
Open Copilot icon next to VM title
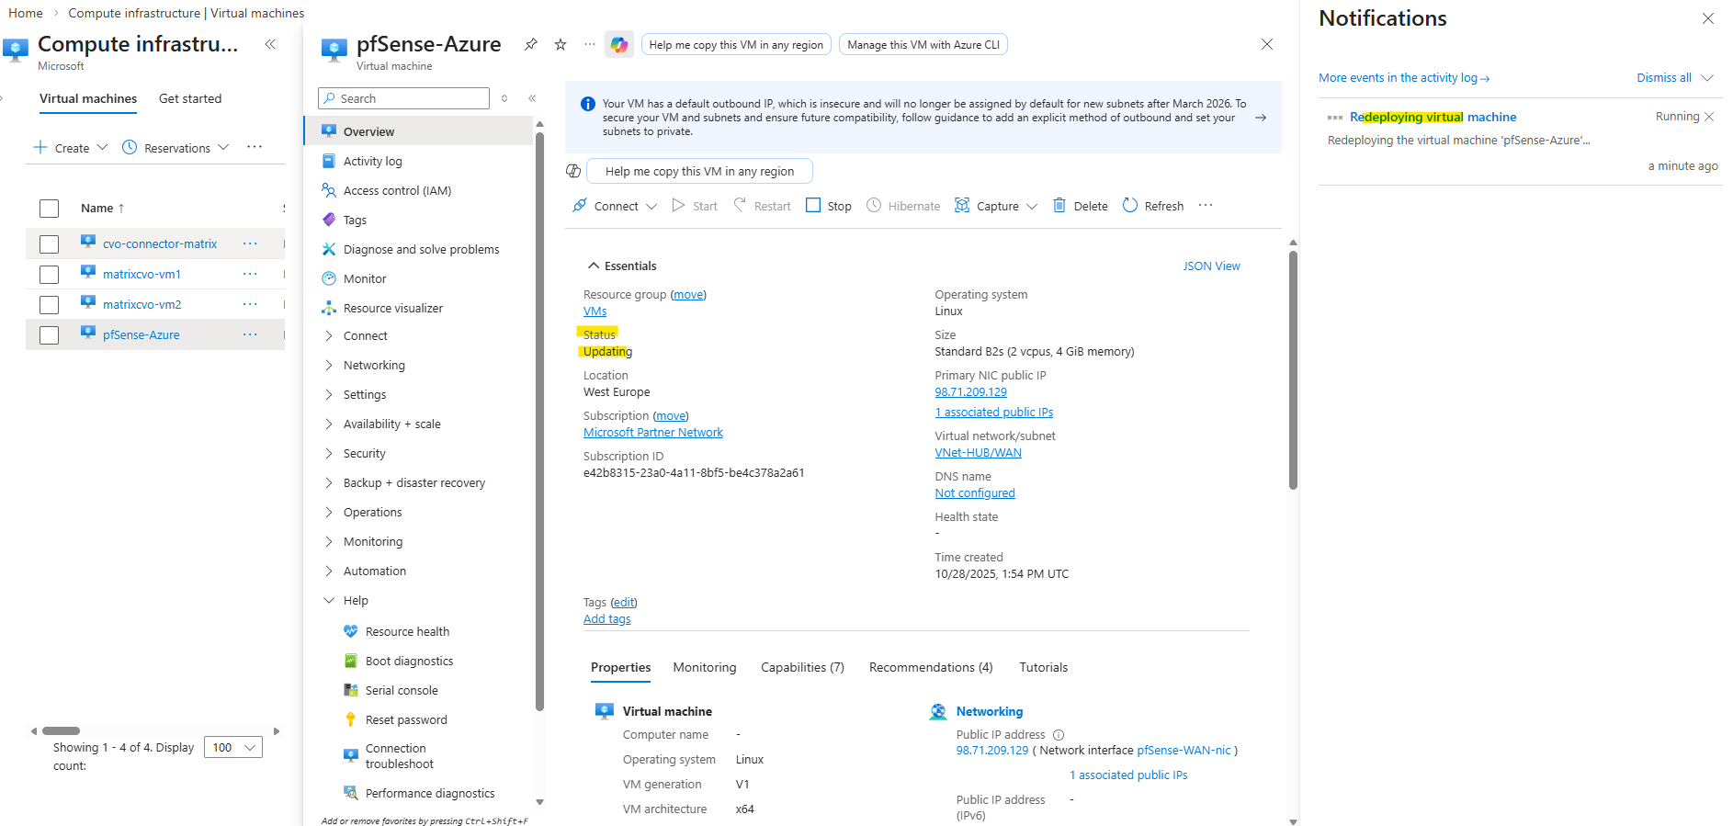pyautogui.click(x=619, y=44)
